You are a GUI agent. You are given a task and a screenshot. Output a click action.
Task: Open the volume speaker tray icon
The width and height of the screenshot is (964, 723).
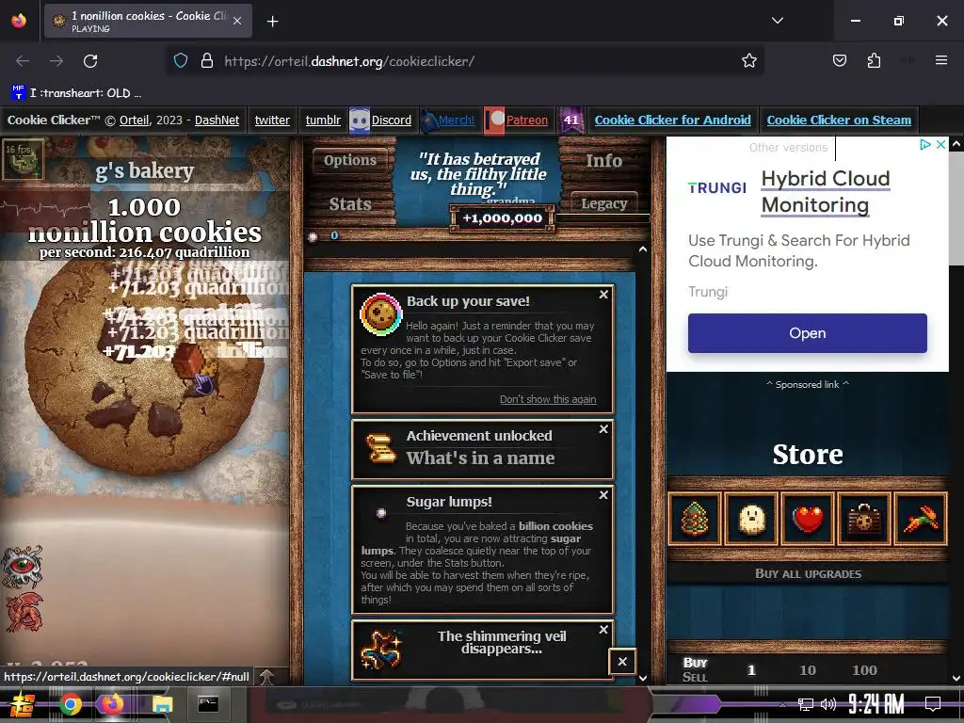click(828, 704)
